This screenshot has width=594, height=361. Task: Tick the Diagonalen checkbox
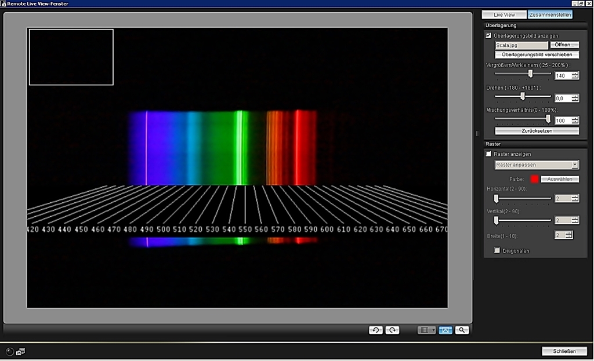[497, 250]
